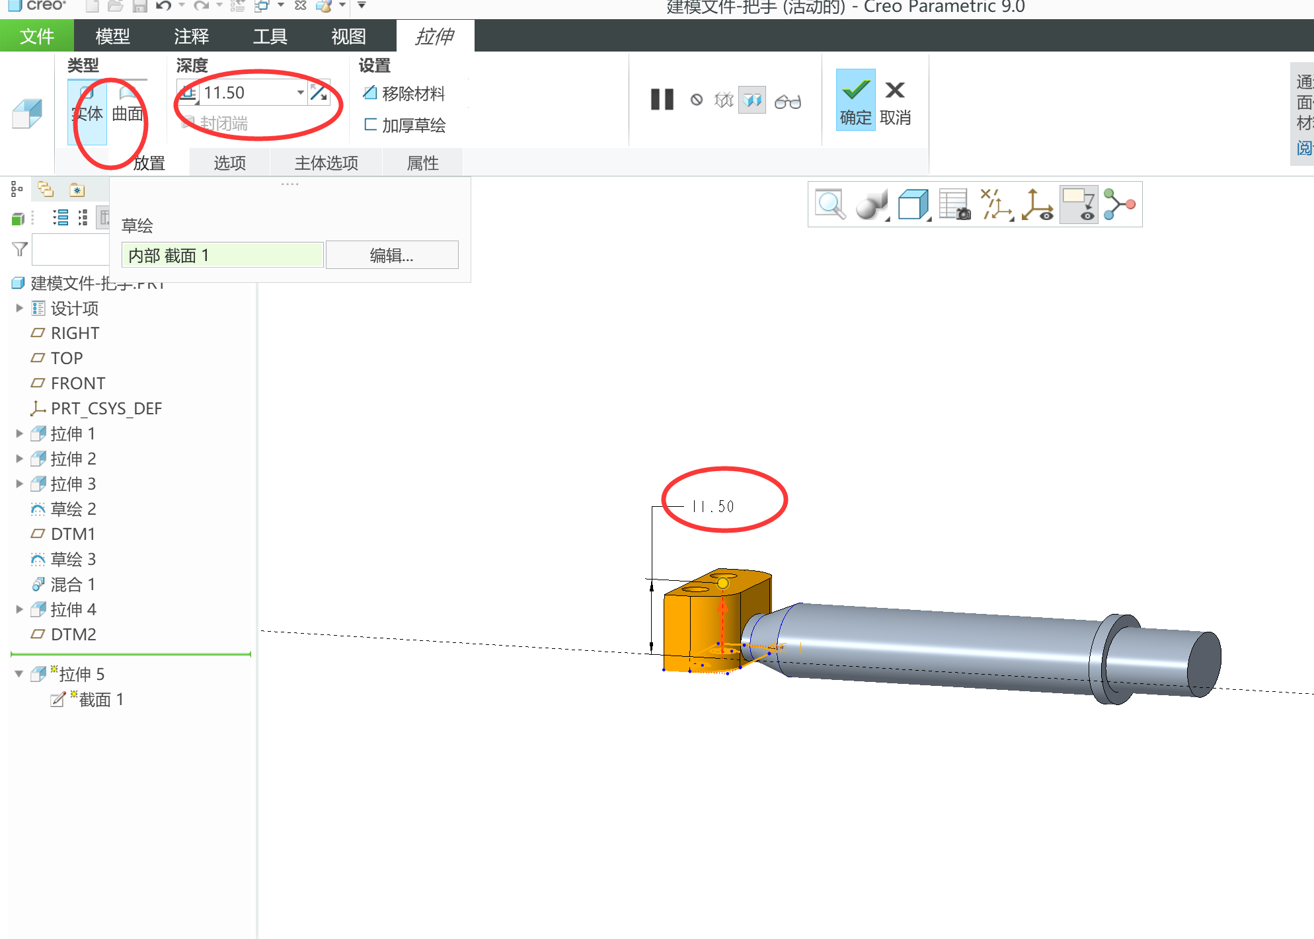Screen dimensions: 1314x939
Task: Open the 主体选项 (Body Options) panel tab
Action: pos(327,163)
